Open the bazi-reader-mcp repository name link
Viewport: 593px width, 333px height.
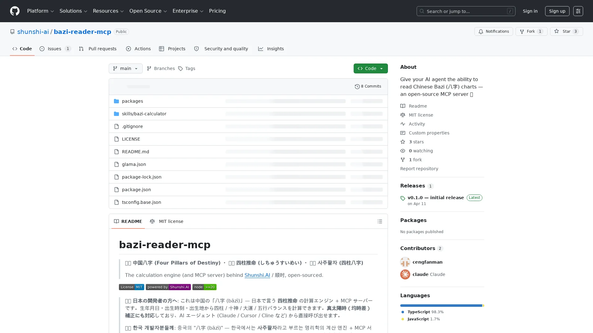(82, 32)
